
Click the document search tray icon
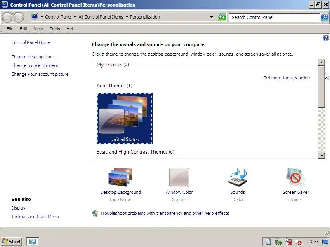269,242
